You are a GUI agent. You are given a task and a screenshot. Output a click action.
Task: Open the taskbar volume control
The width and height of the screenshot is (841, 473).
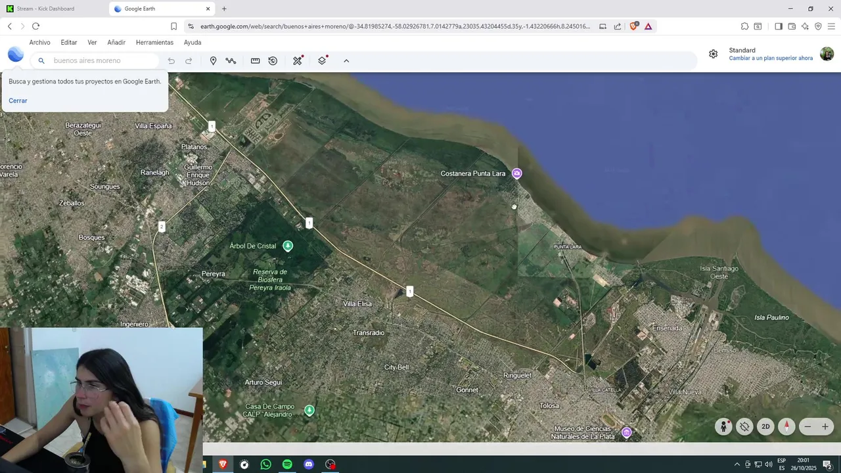click(768, 464)
